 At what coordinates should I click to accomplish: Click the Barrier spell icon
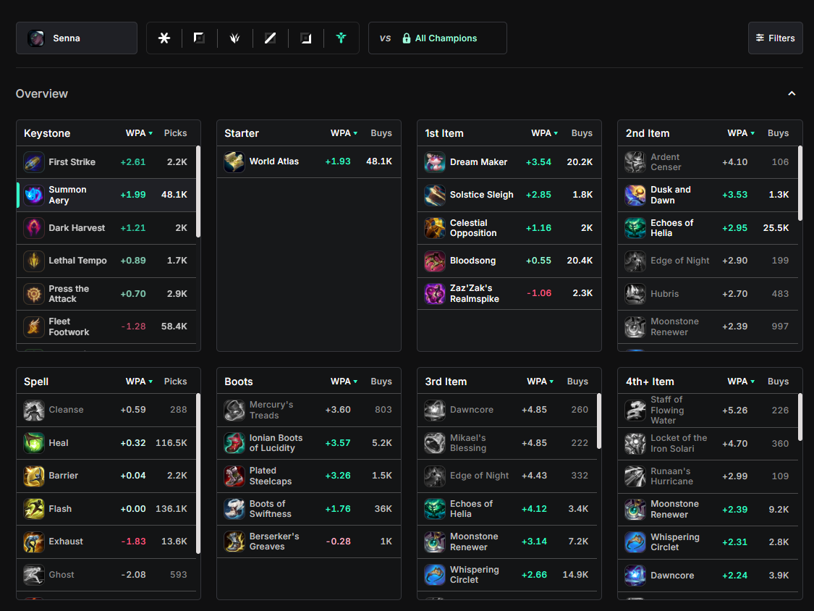point(34,476)
